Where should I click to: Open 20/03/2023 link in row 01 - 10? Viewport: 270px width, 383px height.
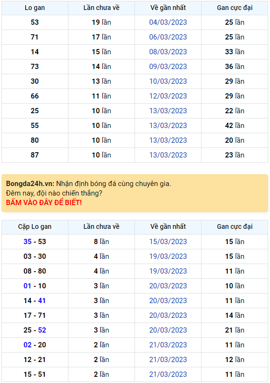168,286
